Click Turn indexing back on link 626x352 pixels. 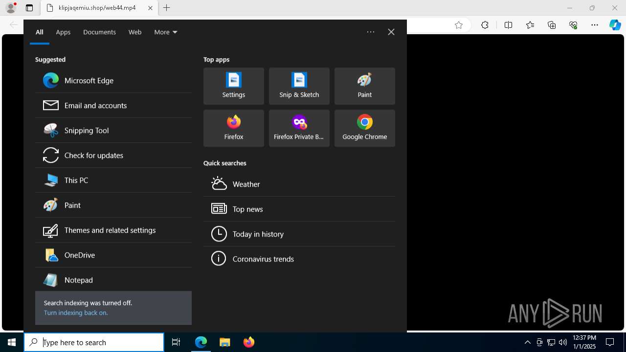[x=76, y=313]
